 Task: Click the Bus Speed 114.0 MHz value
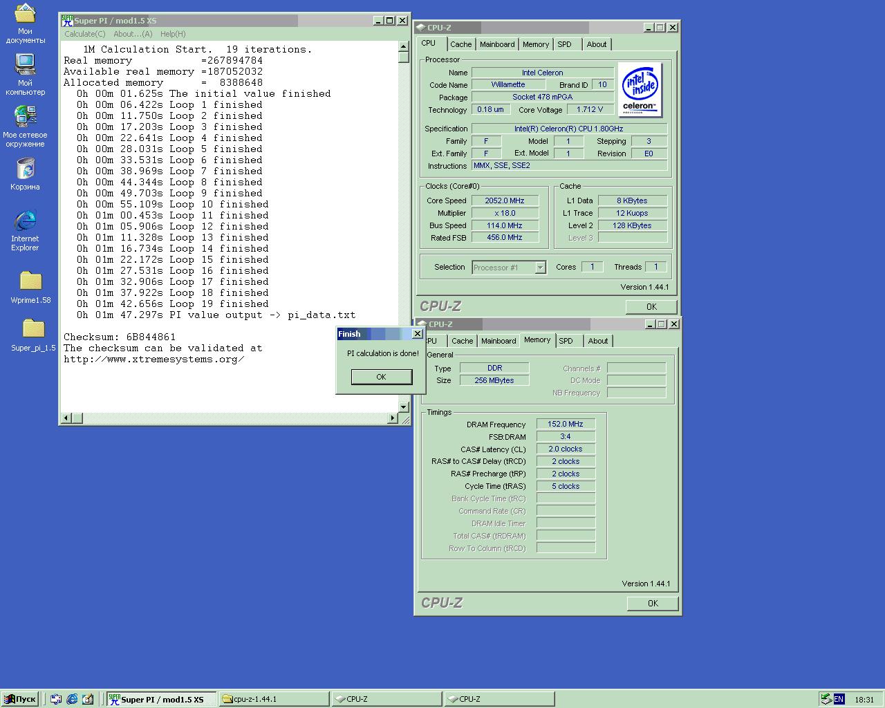coord(505,225)
